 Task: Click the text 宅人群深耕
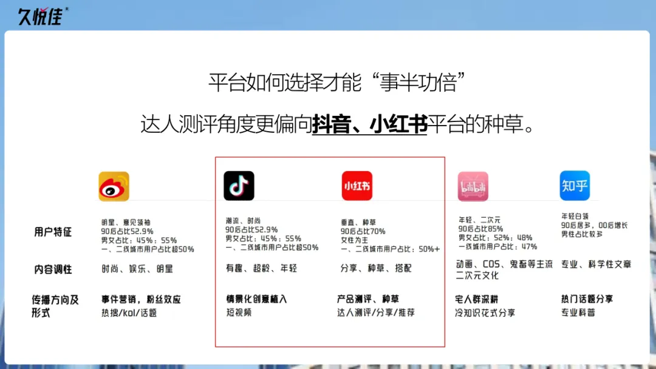click(x=477, y=299)
